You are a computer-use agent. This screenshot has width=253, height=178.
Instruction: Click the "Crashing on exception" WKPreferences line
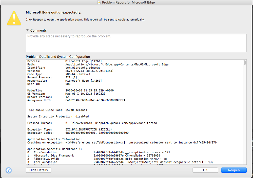coord(122,143)
